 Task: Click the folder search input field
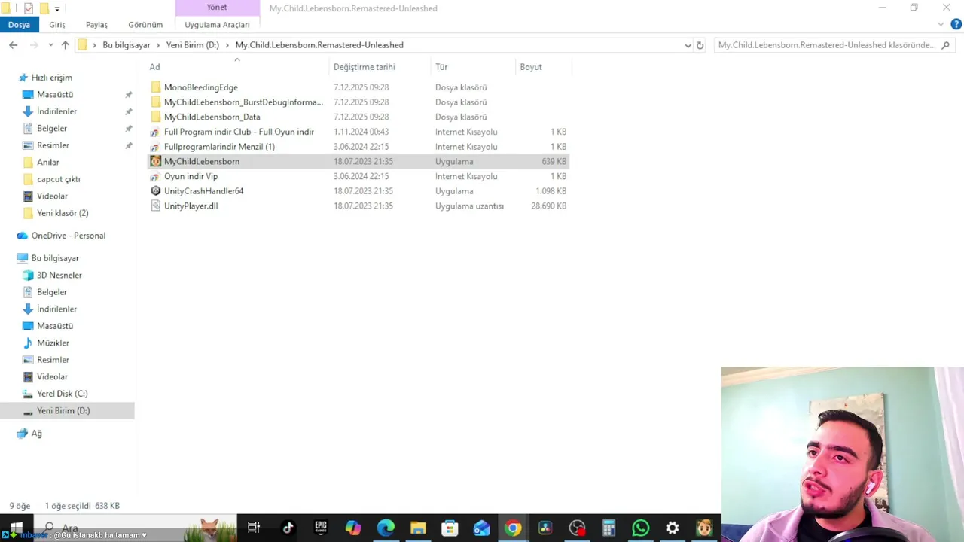[826, 45]
